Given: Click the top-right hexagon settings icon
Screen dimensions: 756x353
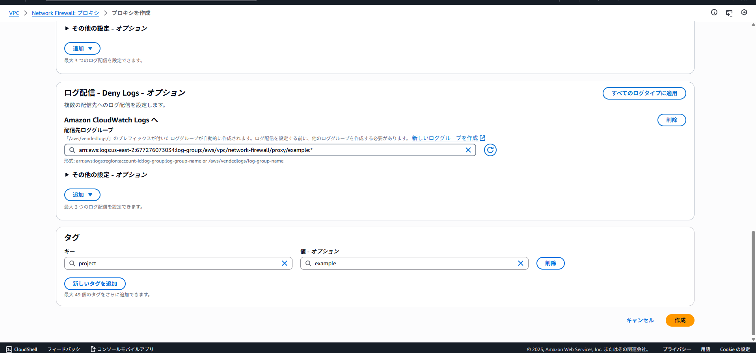Looking at the screenshot, I should [x=744, y=13].
